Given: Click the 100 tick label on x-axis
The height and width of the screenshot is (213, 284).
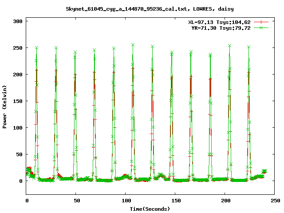Looking at the screenshot, I should (126, 201).
